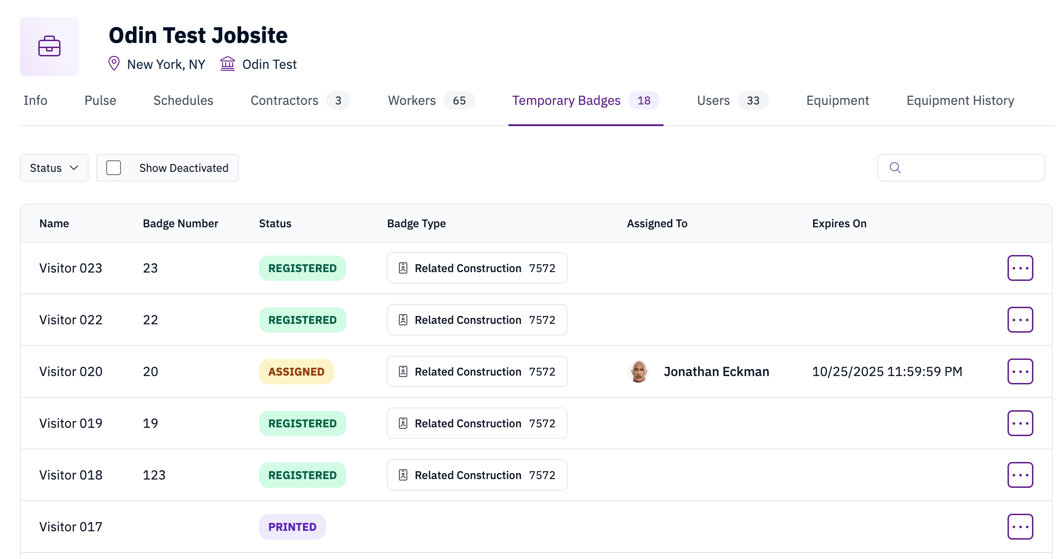
Task: Click the Expires On column header
Action: (x=839, y=224)
